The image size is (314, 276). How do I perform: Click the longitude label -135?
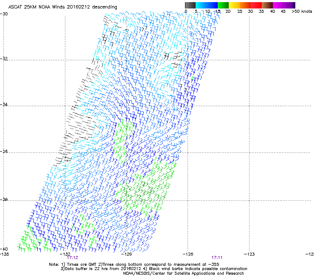pyautogui.click(x=4, y=254)
